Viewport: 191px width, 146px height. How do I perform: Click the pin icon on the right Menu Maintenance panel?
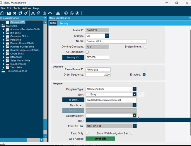[x=190, y=18]
